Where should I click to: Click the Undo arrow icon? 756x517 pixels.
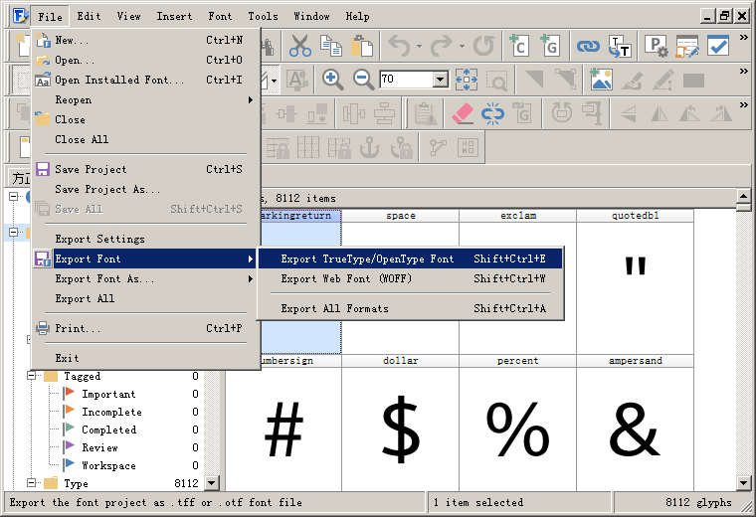click(x=399, y=47)
